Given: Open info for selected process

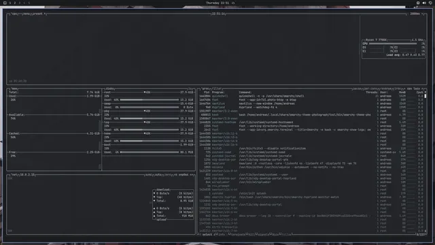Looking at the screenshot, I should 222,234.
